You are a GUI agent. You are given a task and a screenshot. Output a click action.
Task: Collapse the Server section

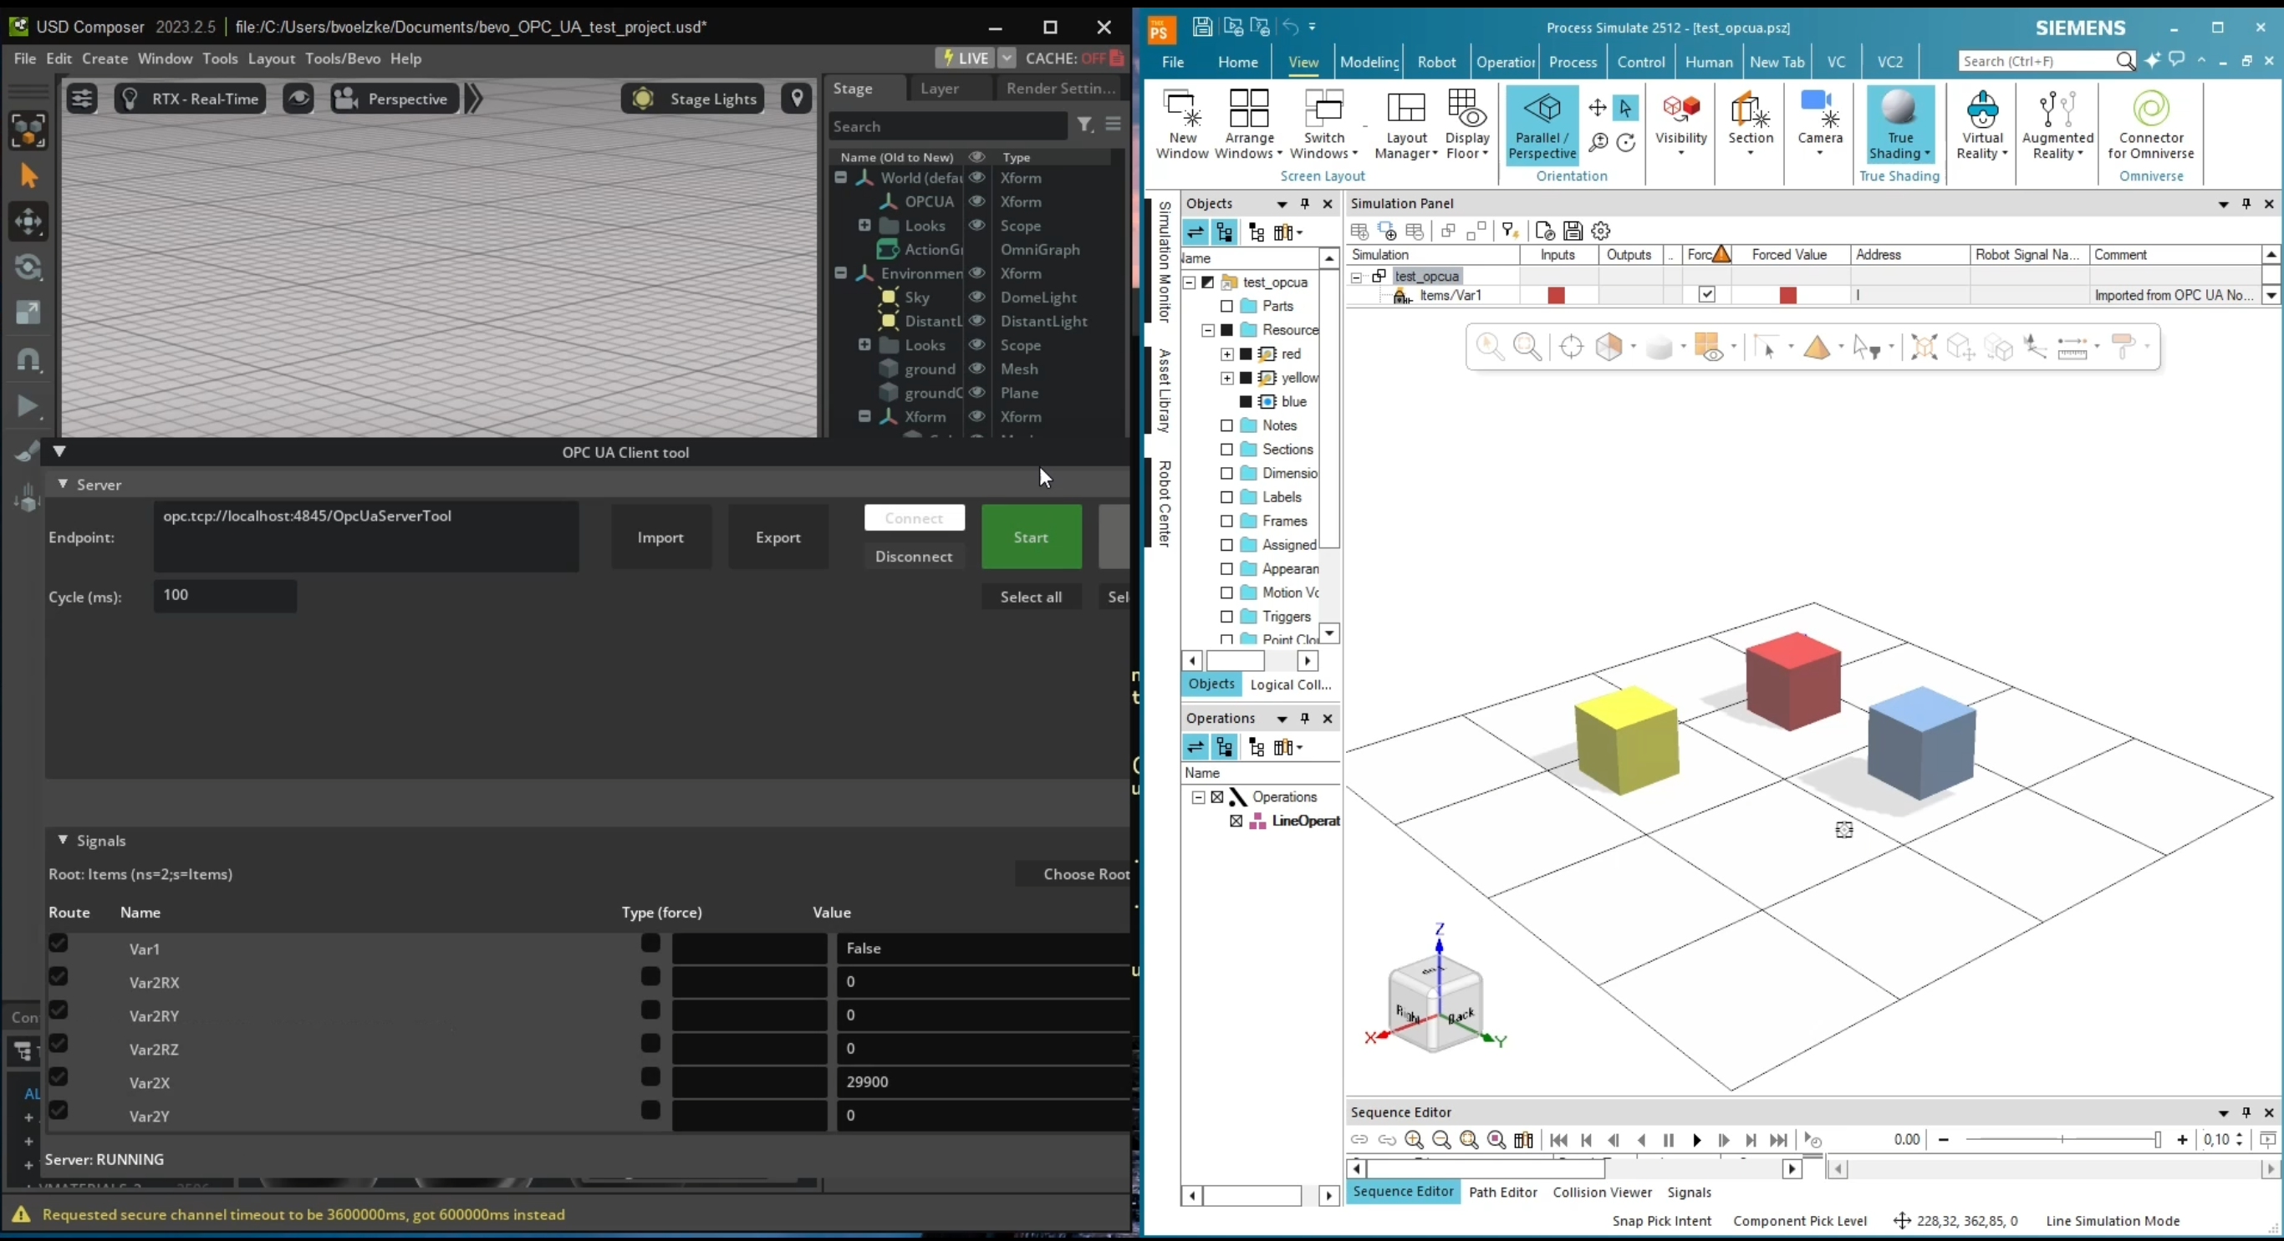63,484
